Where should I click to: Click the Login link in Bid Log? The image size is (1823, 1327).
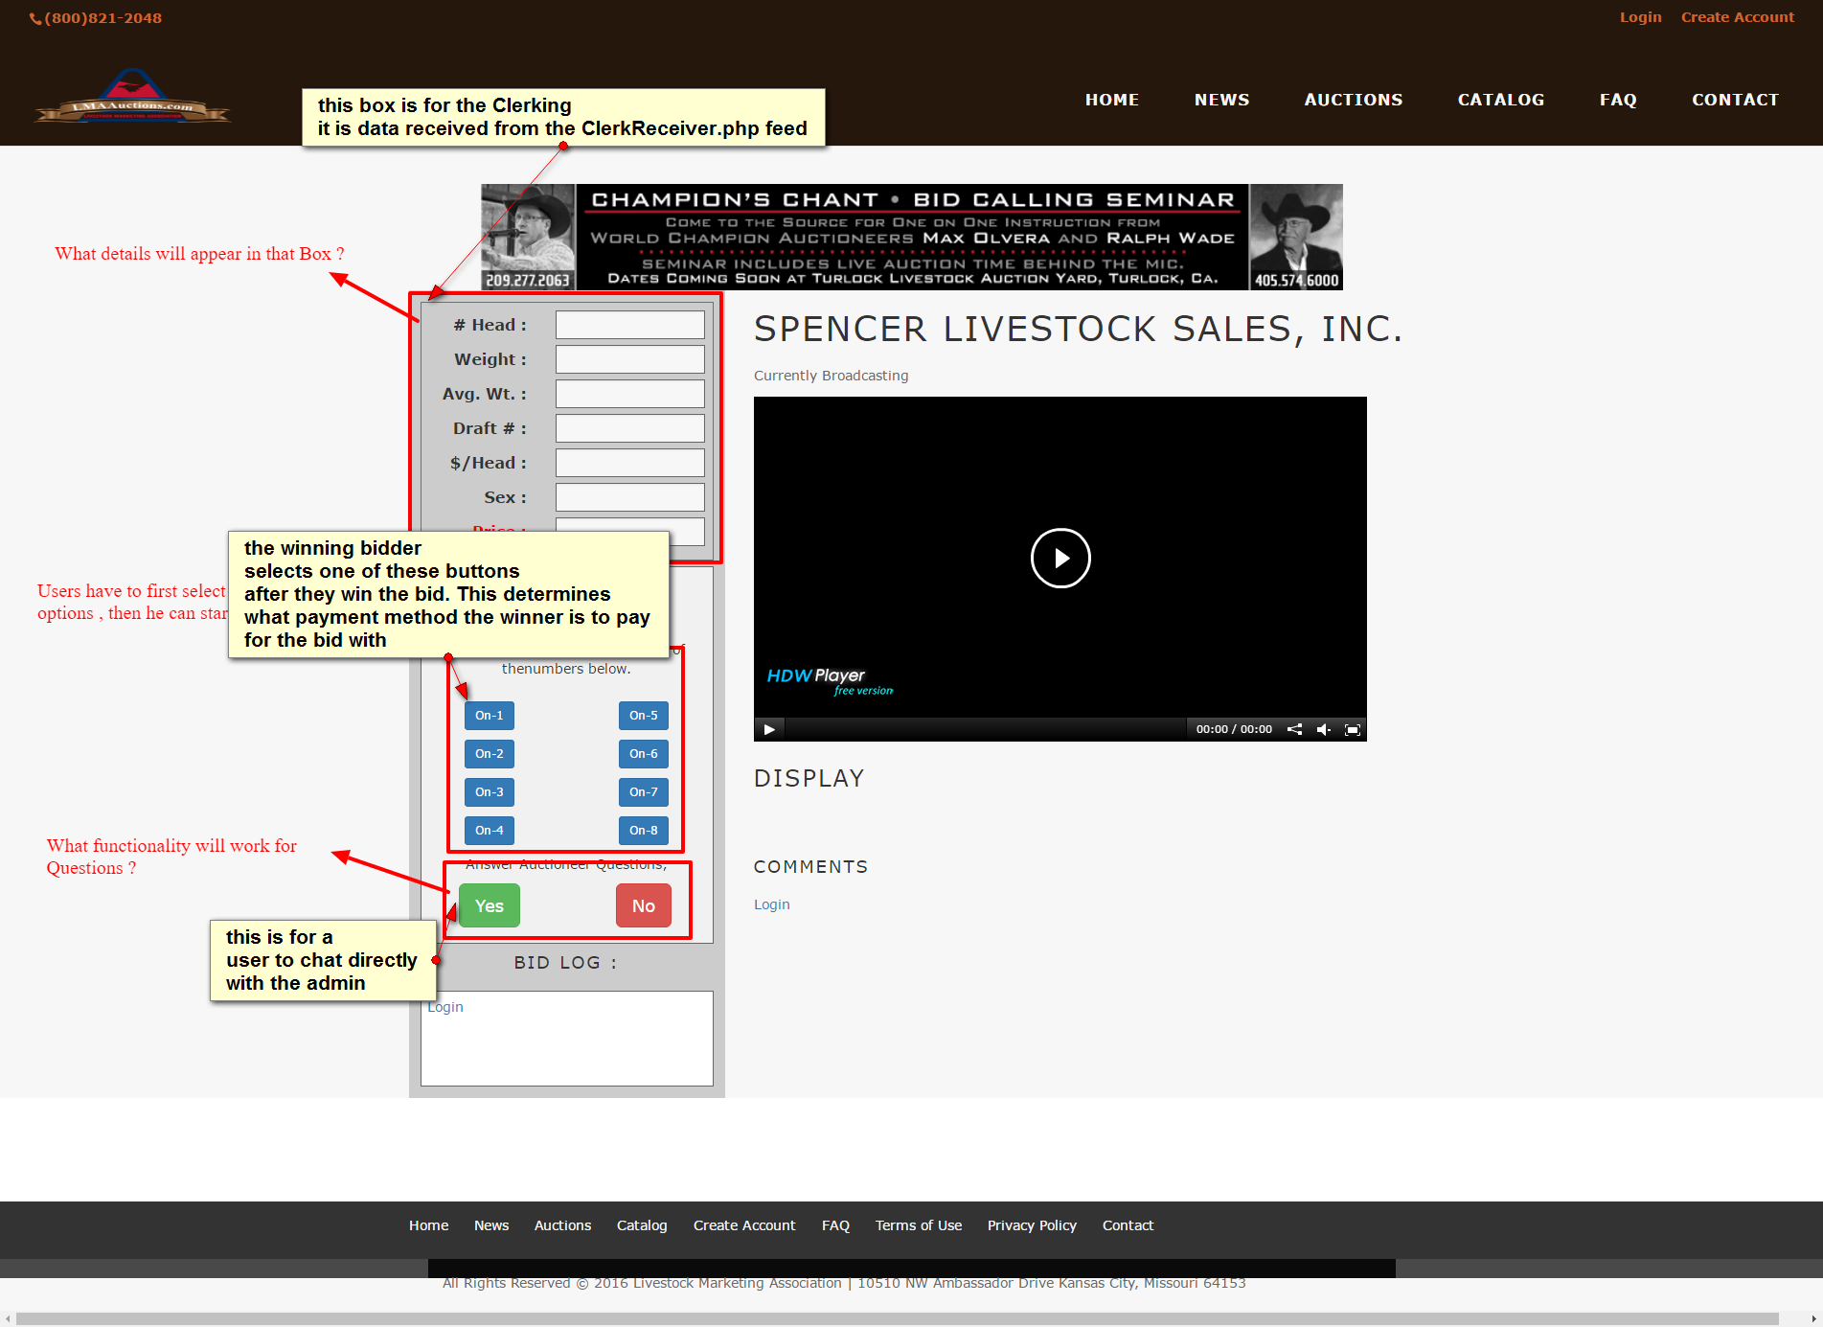coord(445,1007)
